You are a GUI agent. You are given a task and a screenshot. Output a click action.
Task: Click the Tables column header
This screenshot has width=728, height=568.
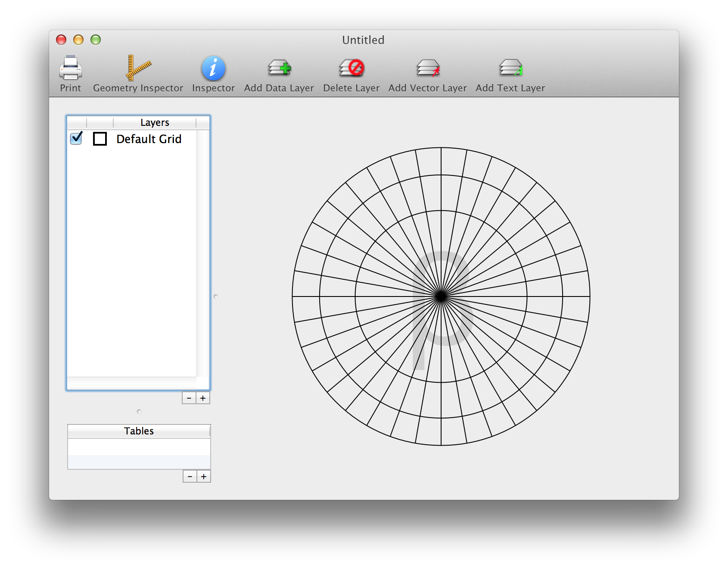click(139, 431)
